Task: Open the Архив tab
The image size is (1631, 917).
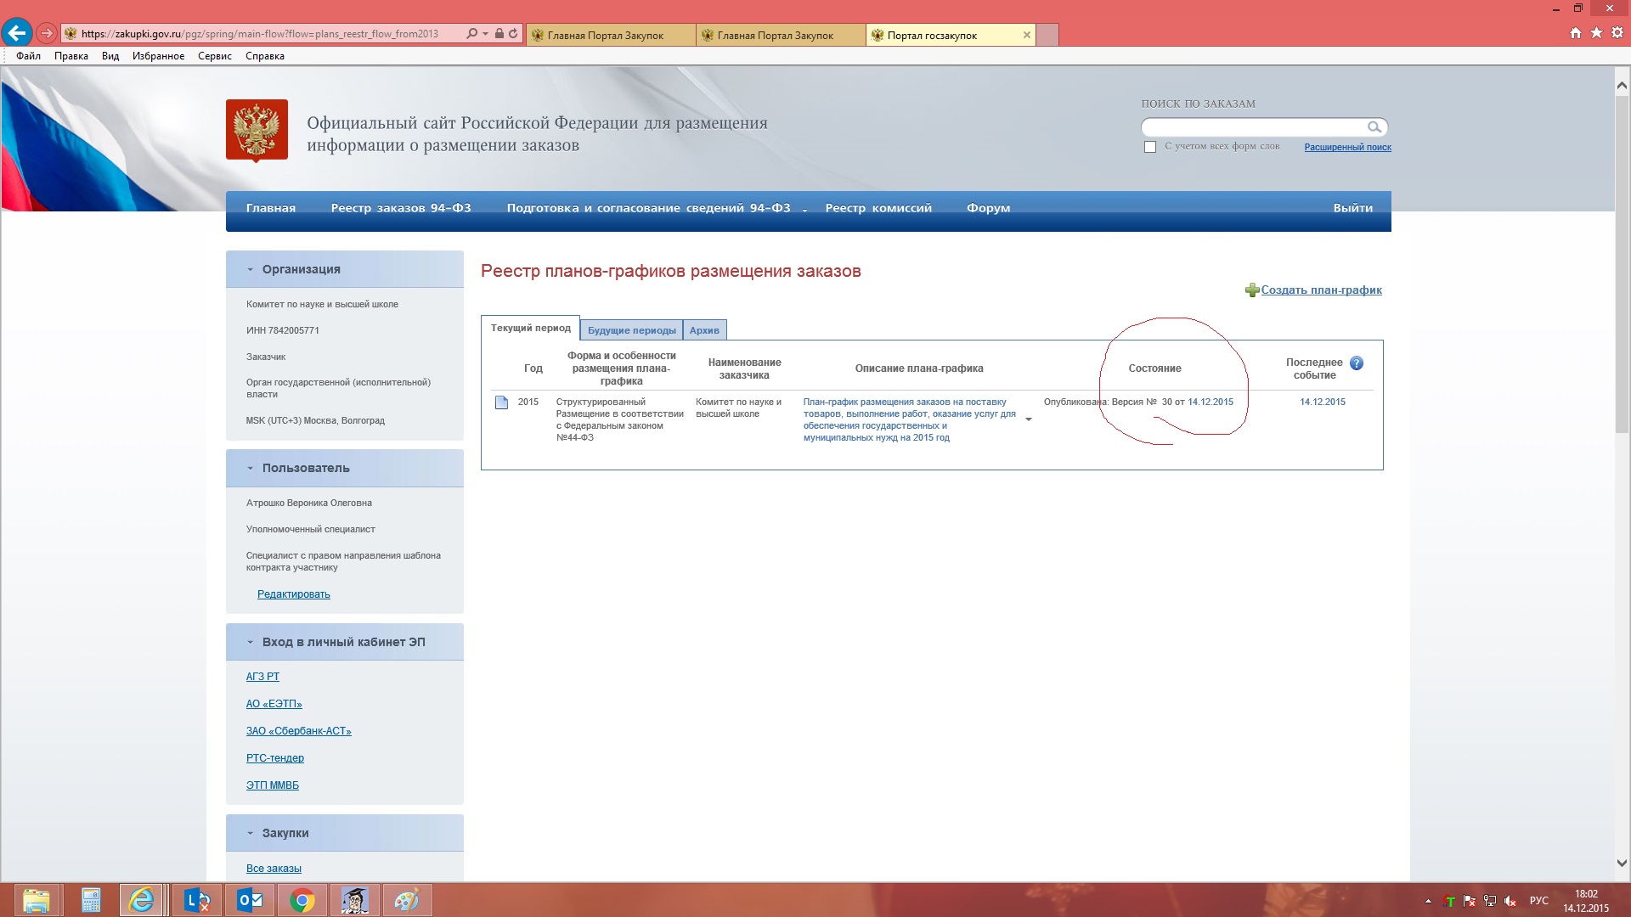Action: pos(704,330)
